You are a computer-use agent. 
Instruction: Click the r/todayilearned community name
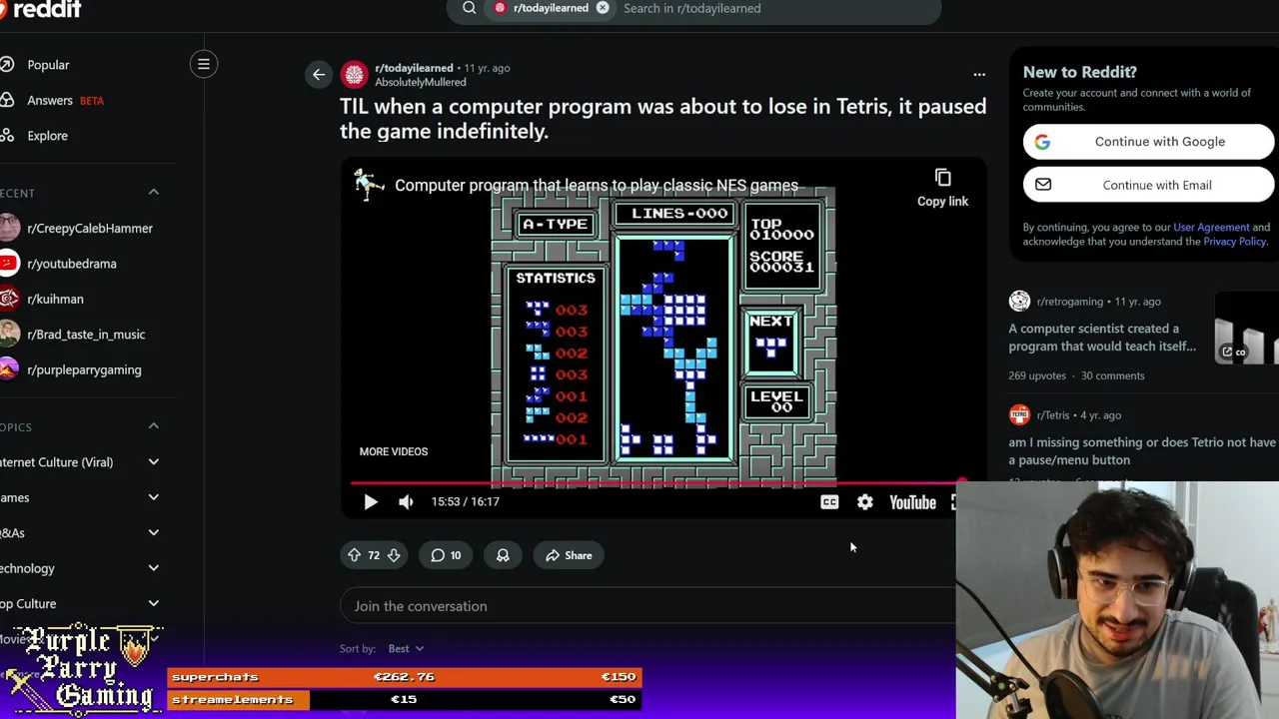(x=414, y=68)
